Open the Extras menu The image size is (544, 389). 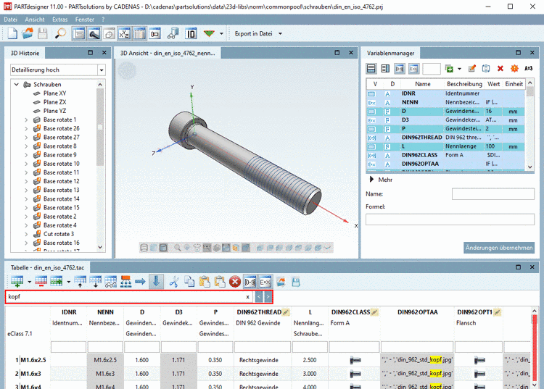(60, 20)
